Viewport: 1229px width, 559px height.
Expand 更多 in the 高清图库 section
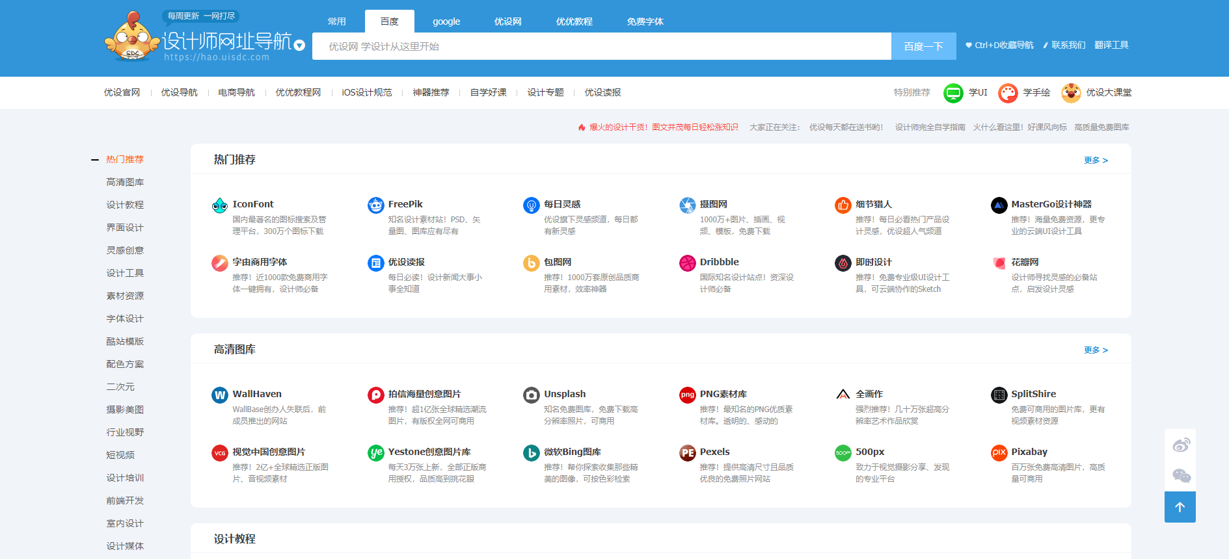1096,350
